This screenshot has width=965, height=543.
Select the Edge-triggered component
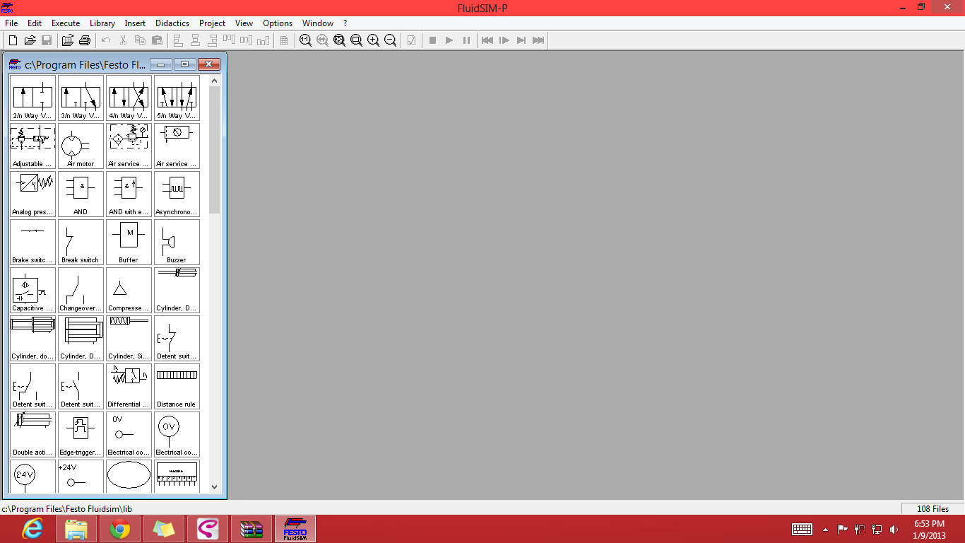tap(81, 435)
